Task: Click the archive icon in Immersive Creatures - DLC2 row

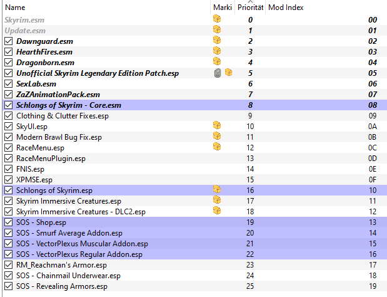Action: (x=217, y=211)
